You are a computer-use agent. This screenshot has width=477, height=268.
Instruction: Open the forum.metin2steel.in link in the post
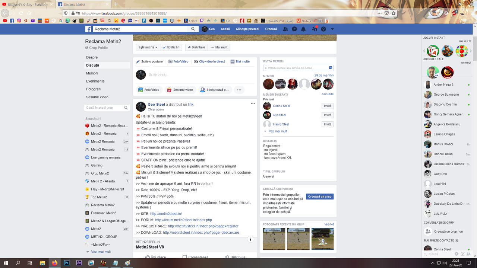(x=183, y=220)
